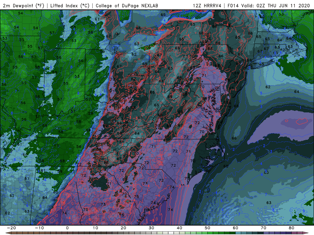Viewport: 314px width, 235px height.
Task: Click the '50' label on the color scale
Action: point(208,228)
